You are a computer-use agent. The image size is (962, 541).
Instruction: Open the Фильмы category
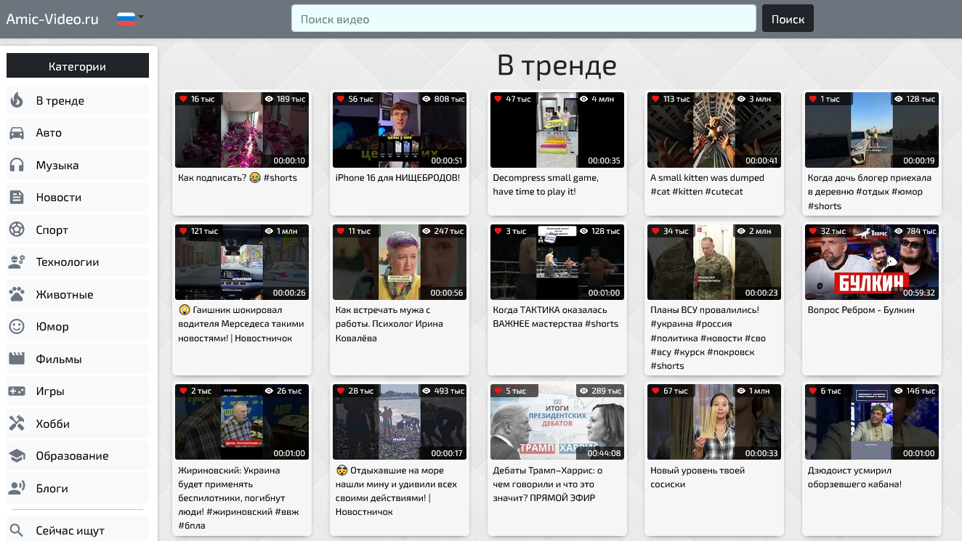(58, 359)
